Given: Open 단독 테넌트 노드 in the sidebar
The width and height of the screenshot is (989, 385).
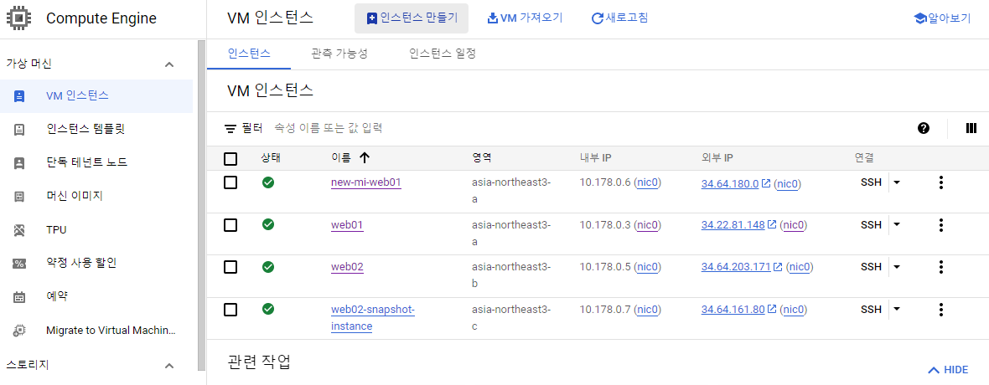Looking at the screenshot, I should [x=86, y=162].
